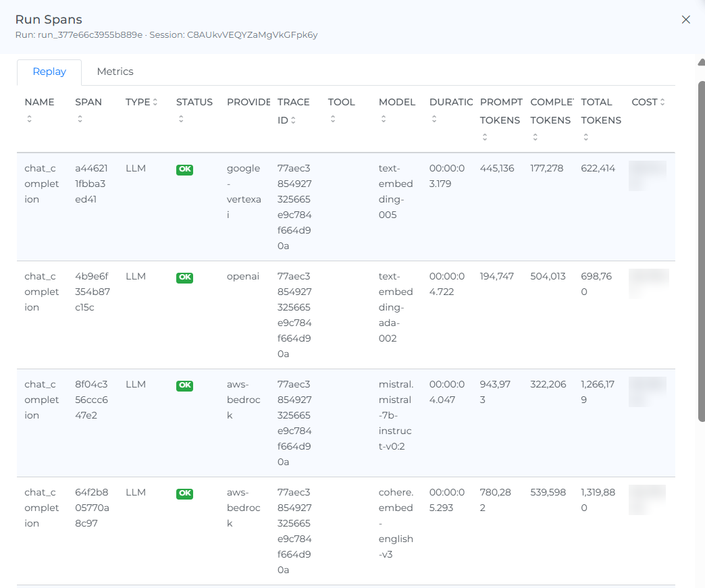Sort by STATUS using its arrows icon
705x588 pixels.
click(x=181, y=119)
